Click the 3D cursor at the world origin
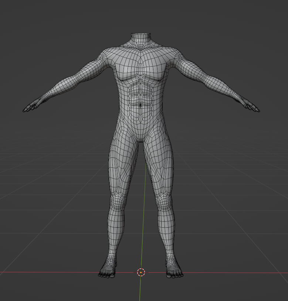Screen dimensions: 288x301 pyautogui.click(x=141, y=272)
